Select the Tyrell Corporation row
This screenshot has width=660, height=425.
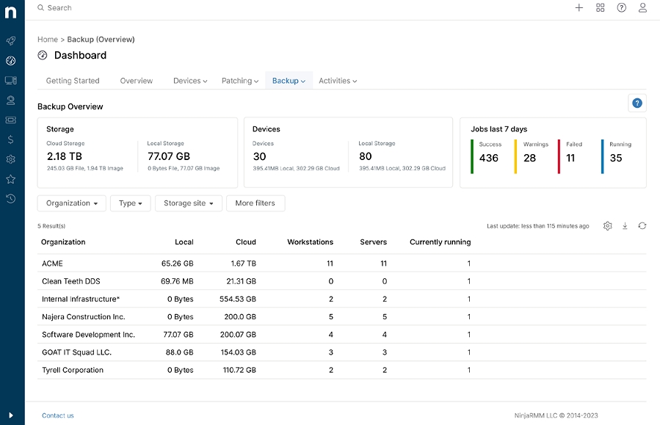(342, 370)
